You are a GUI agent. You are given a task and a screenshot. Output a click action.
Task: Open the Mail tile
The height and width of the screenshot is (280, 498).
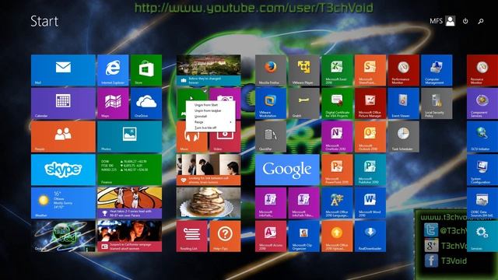(x=63, y=70)
